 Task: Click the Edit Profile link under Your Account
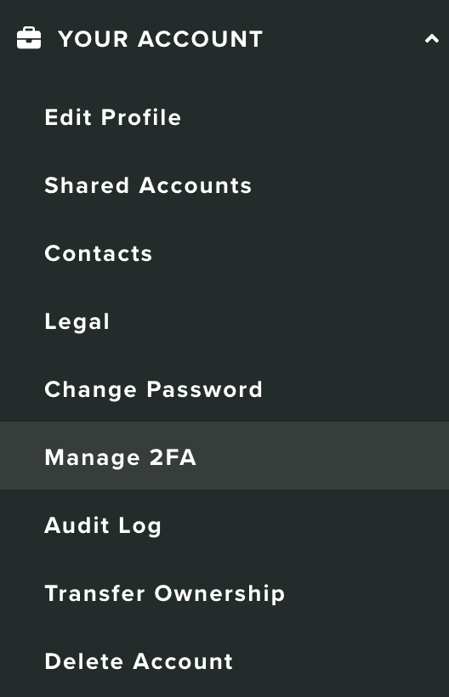[113, 118]
